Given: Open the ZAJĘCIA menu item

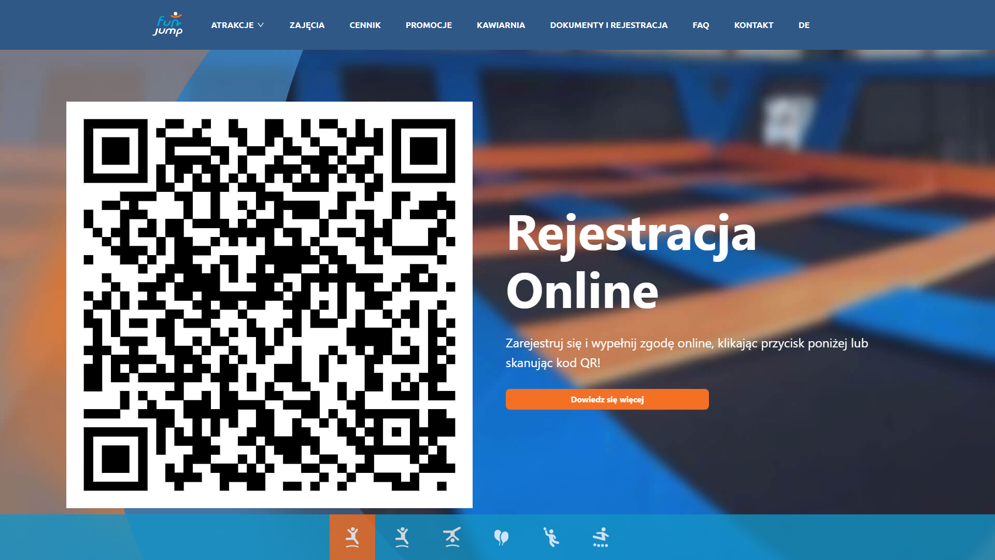Looking at the screenshot, I should click(307, 25).
